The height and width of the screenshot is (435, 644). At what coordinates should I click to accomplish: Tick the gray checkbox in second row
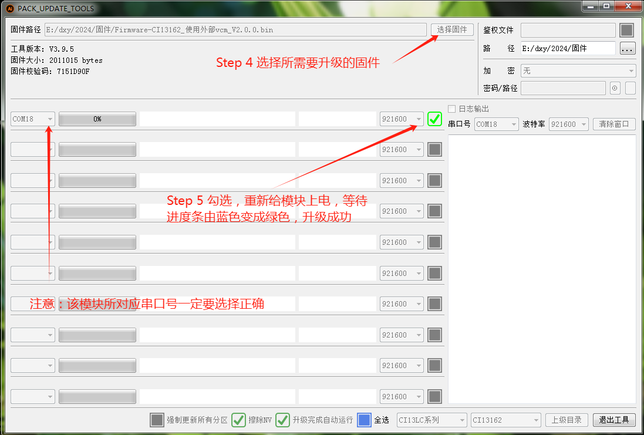(x=434, y=150)
